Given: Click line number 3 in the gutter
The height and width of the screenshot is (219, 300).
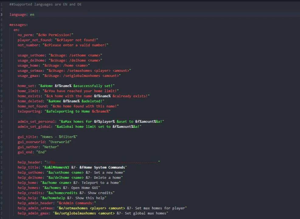Looking at the screenshot, I should [2, 15].
